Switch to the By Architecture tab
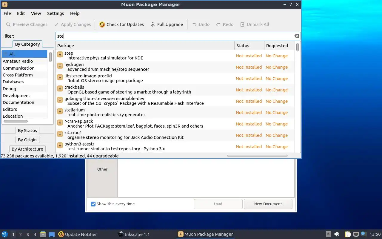This screenshot has width=382, height=239. (x=27, y=149)
